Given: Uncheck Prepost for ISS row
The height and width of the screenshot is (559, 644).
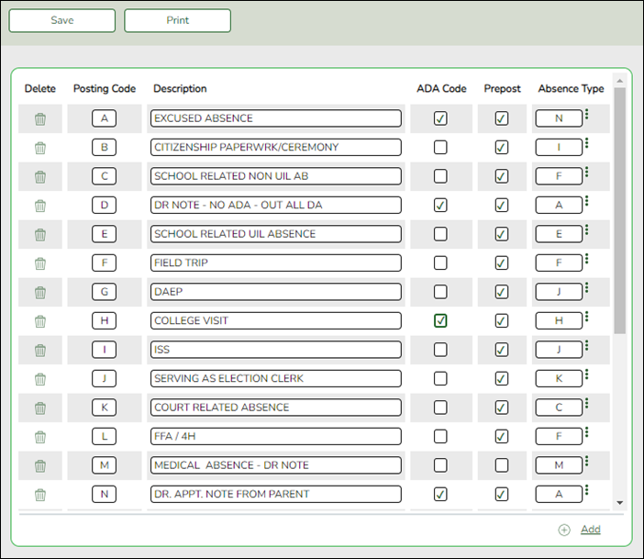Looking at the screenshot, I should [502, 350].
